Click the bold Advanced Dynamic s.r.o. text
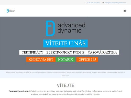The image size is (131, 98). pyautogui.click(x=19, y=91)
